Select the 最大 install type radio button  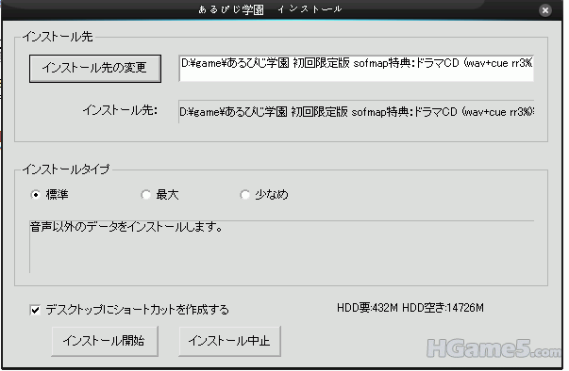[146, 195]
